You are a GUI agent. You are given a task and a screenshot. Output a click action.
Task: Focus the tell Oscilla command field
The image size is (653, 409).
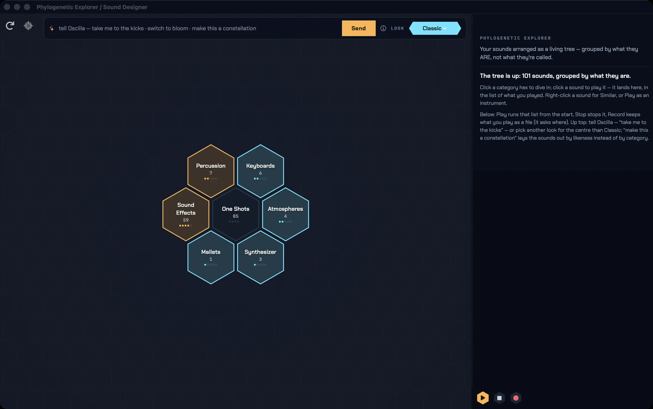pos(198,28)
